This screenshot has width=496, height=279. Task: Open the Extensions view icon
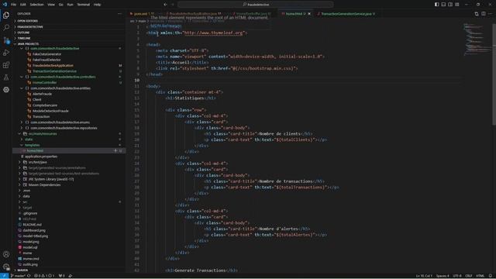tap(6, 65)
